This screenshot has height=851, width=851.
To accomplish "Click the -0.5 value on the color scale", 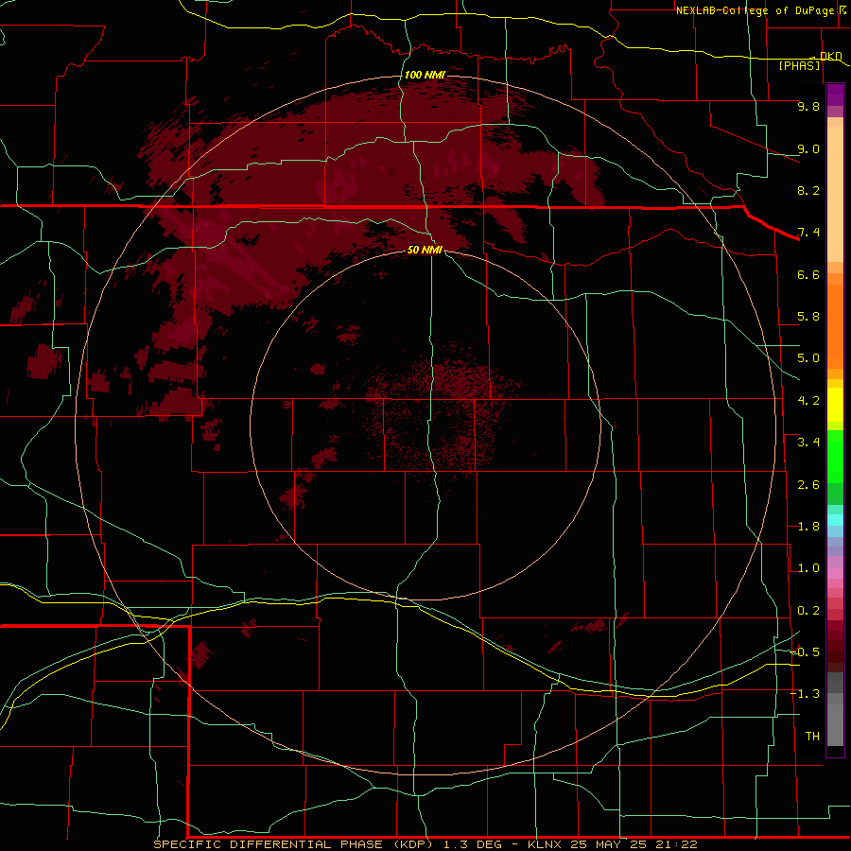I will pyautogui.click(x=805, y=652).
